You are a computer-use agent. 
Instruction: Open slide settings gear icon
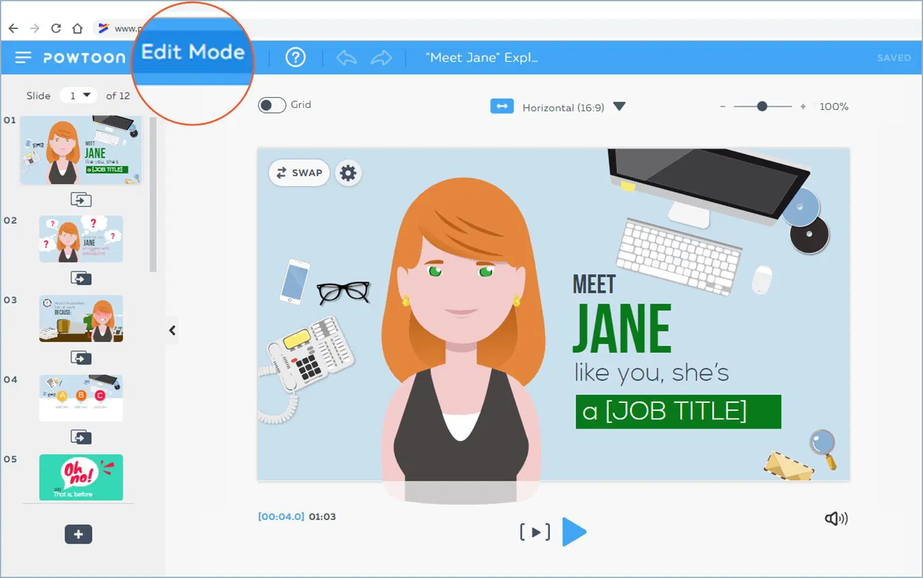coord(348,173)
